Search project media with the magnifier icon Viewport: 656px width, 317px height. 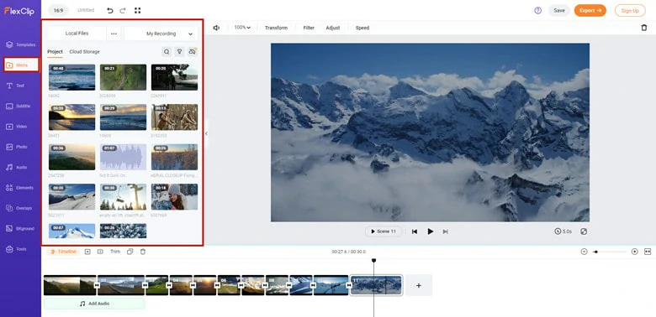click(167, 52)
